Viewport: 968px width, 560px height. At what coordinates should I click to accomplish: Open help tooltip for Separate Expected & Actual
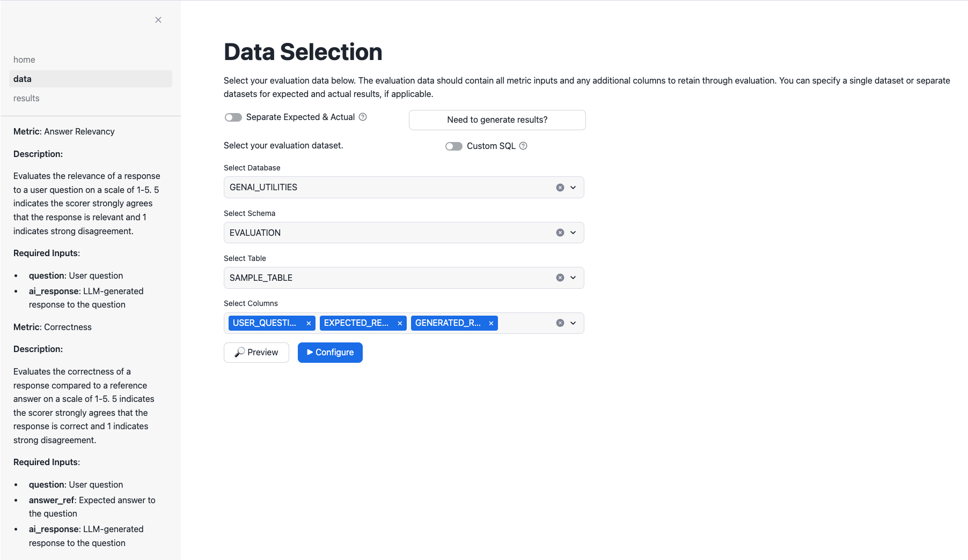click(x=363, y=117)
